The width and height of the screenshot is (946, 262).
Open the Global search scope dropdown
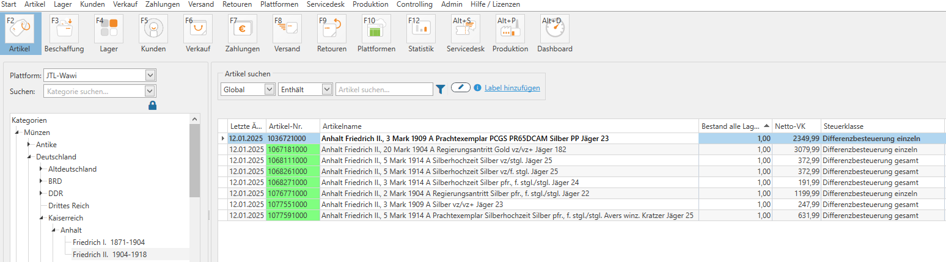[x=248, y=89]
